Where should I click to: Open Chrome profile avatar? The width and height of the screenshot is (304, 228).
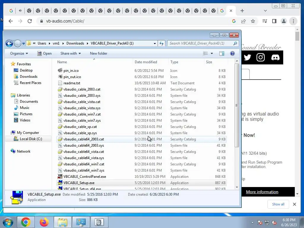click(284, 21)
